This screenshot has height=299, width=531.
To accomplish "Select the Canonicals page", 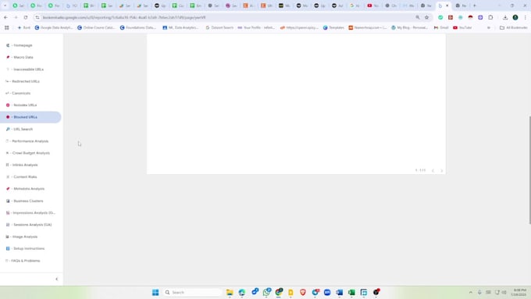I will pos(18,93).
